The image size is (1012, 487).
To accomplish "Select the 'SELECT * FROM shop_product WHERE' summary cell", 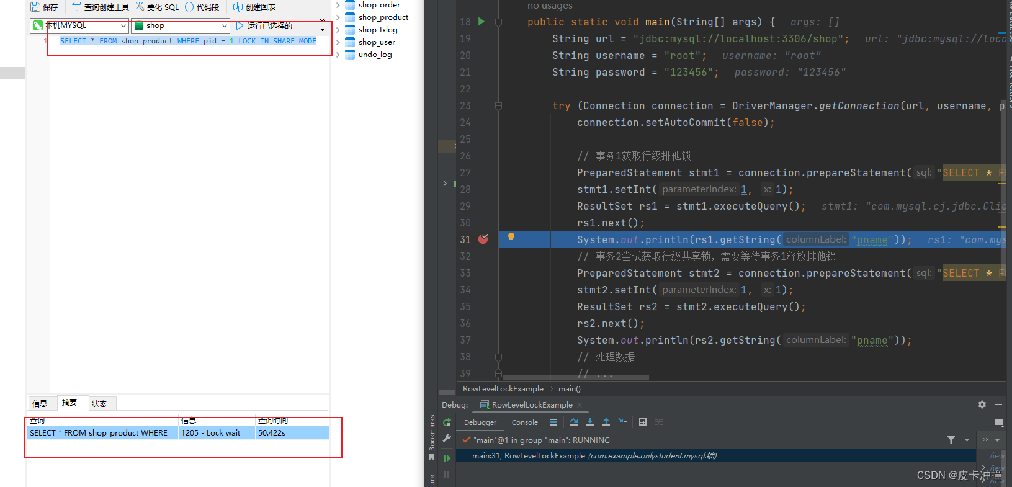I will click(102, 433).
